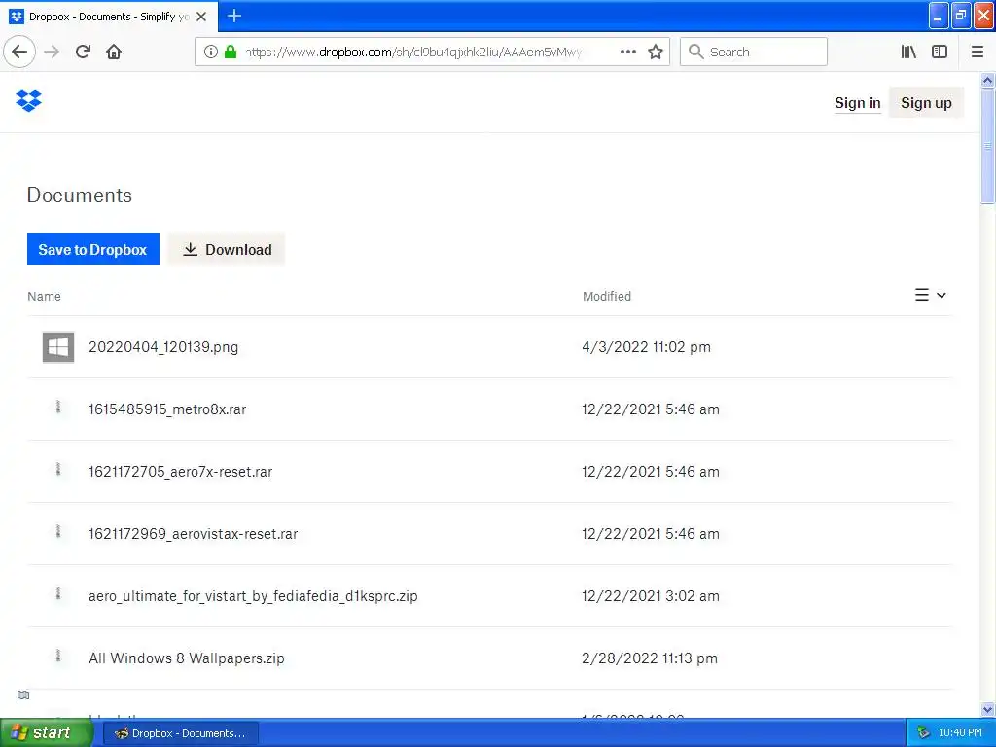Click Save to Dropbox button

pos(92,249)
